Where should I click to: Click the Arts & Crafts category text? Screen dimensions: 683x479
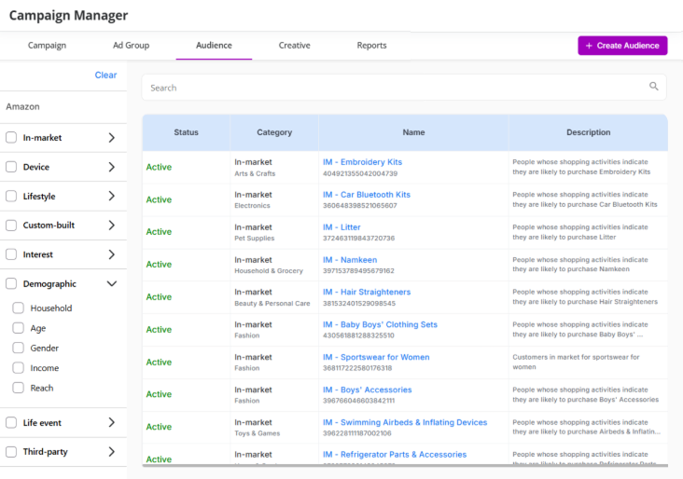(255, 173)
